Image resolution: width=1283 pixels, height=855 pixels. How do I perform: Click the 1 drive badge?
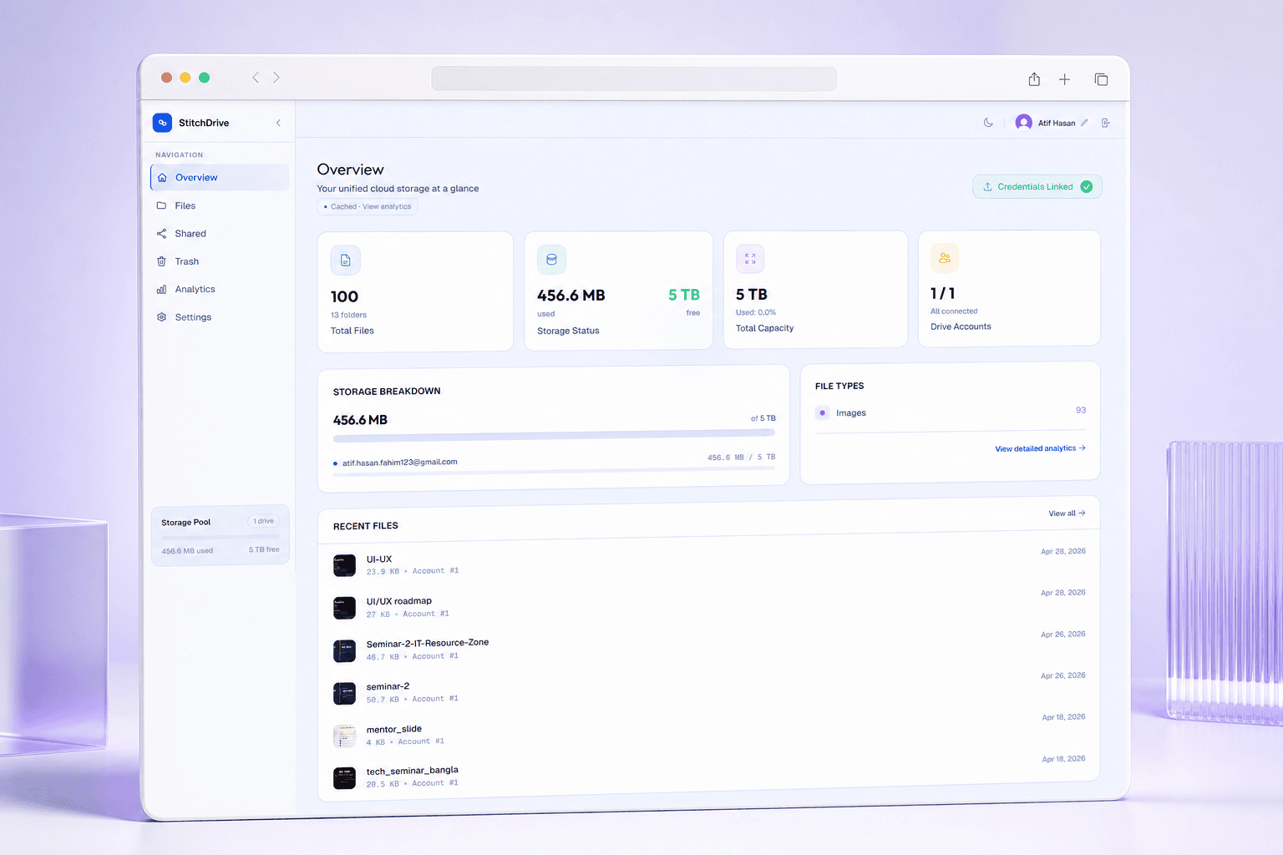(x=263, y=521)
